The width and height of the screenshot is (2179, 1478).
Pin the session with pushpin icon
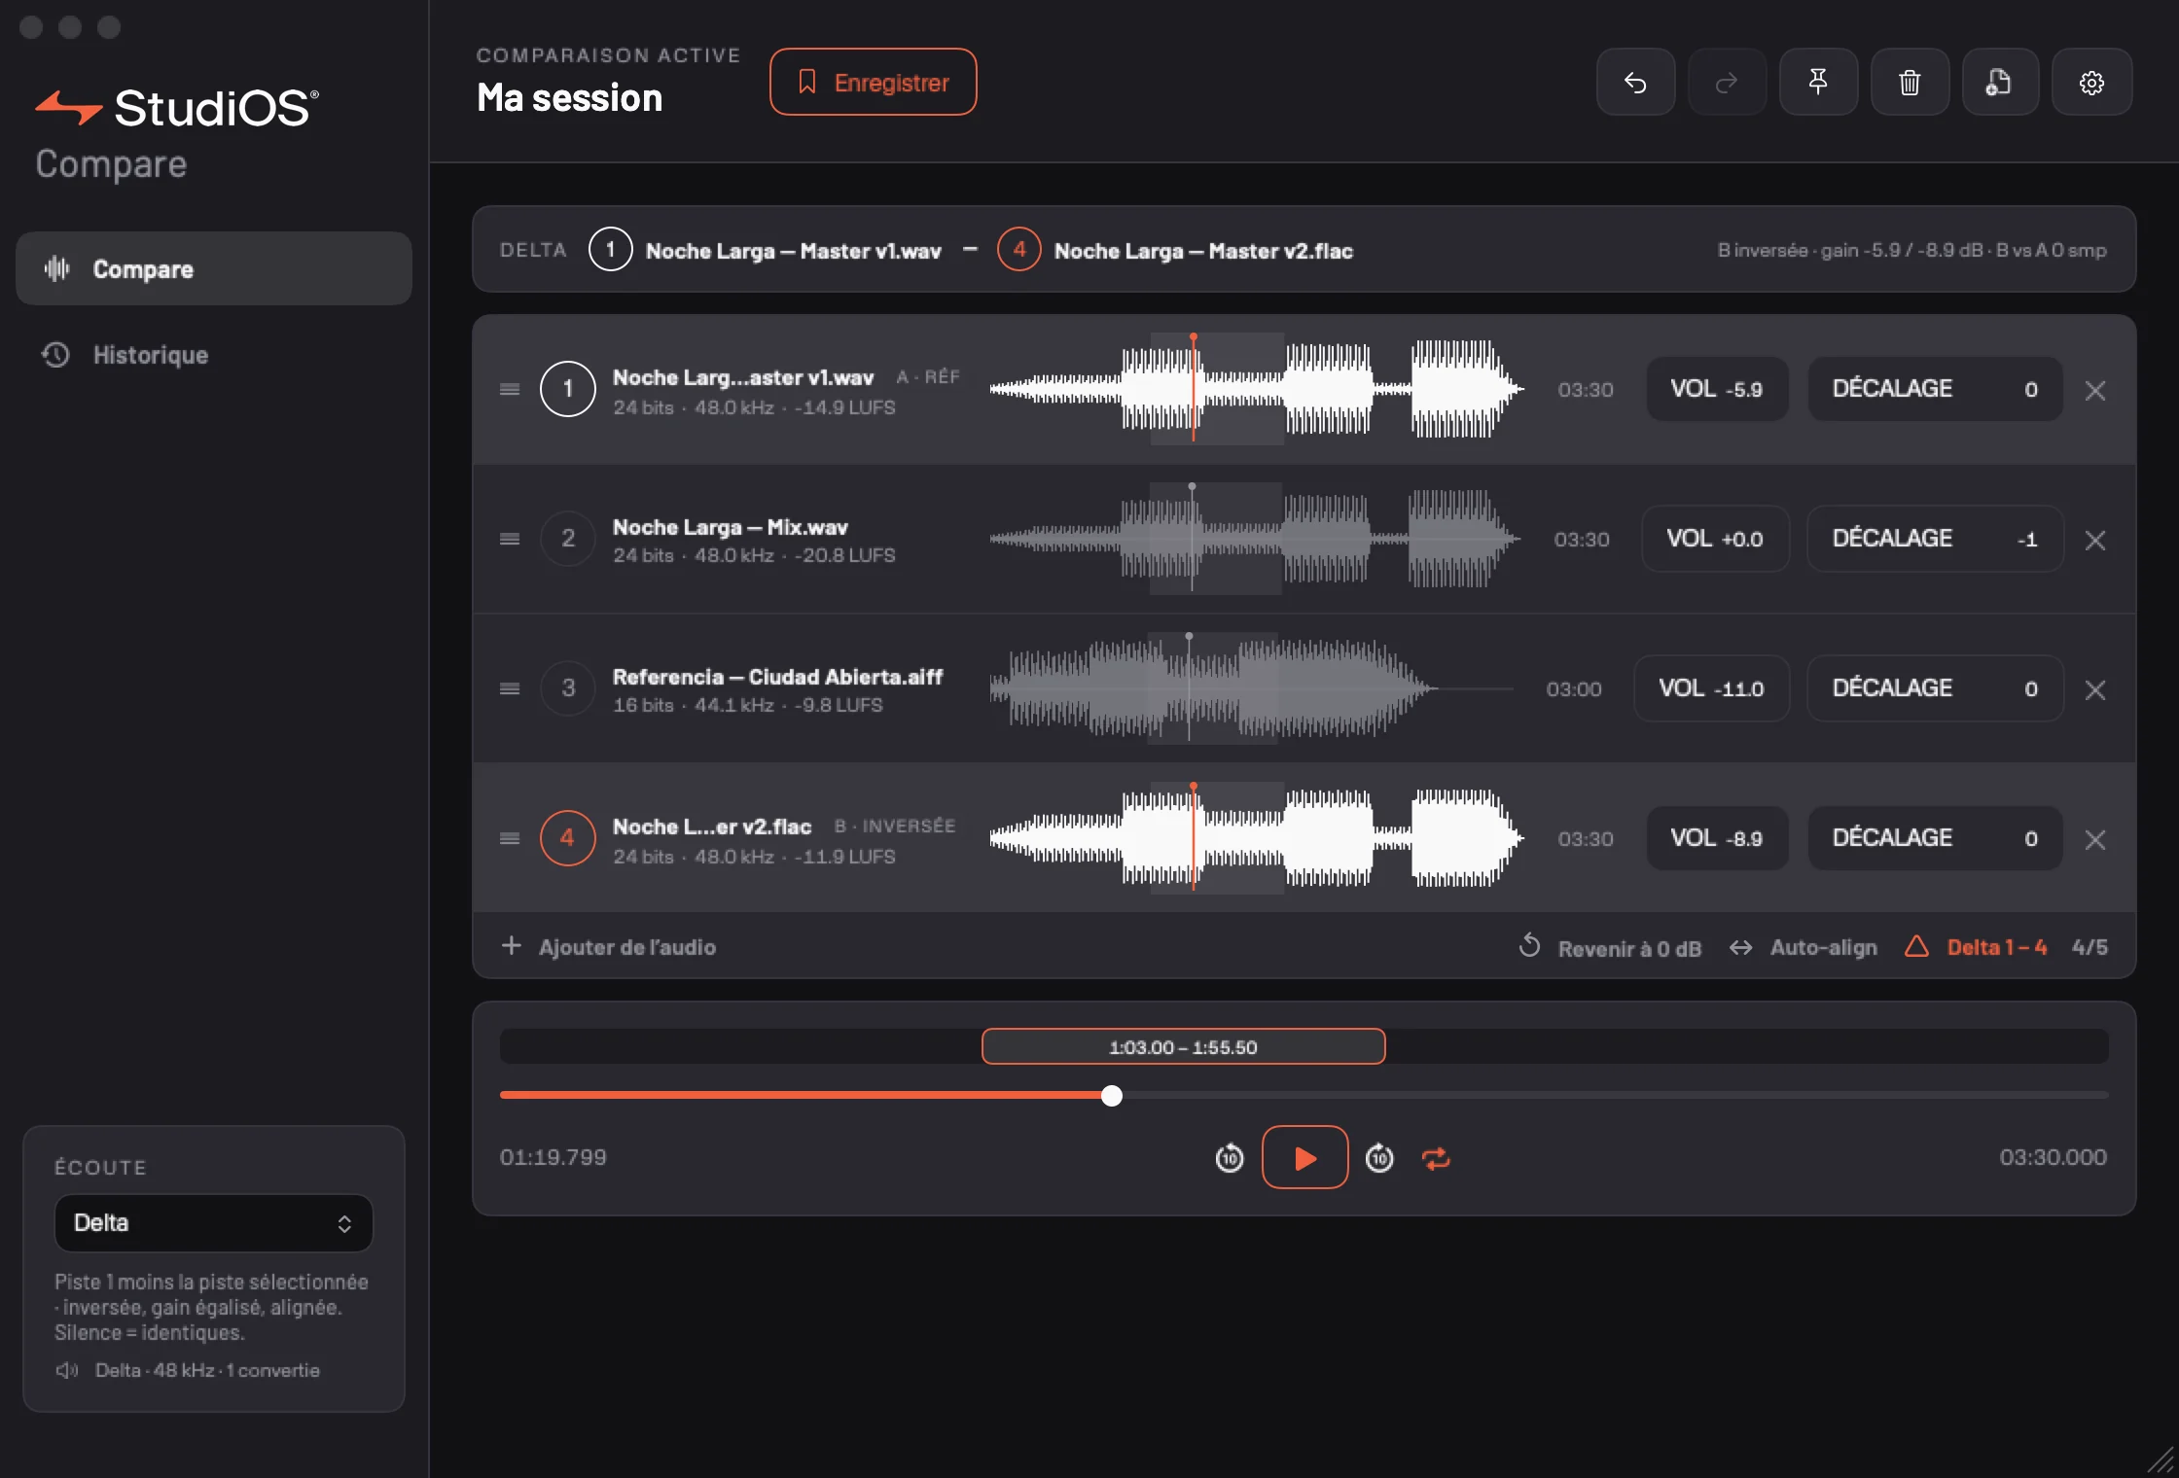tap(1818, 83)
